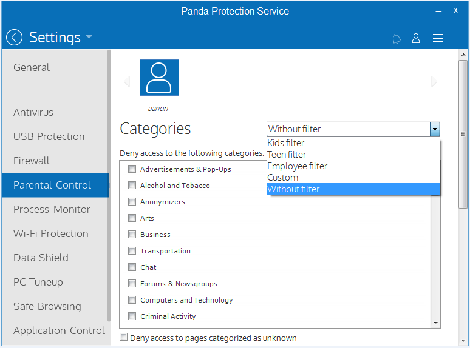Open USB Protection settings section

[49, 136]
